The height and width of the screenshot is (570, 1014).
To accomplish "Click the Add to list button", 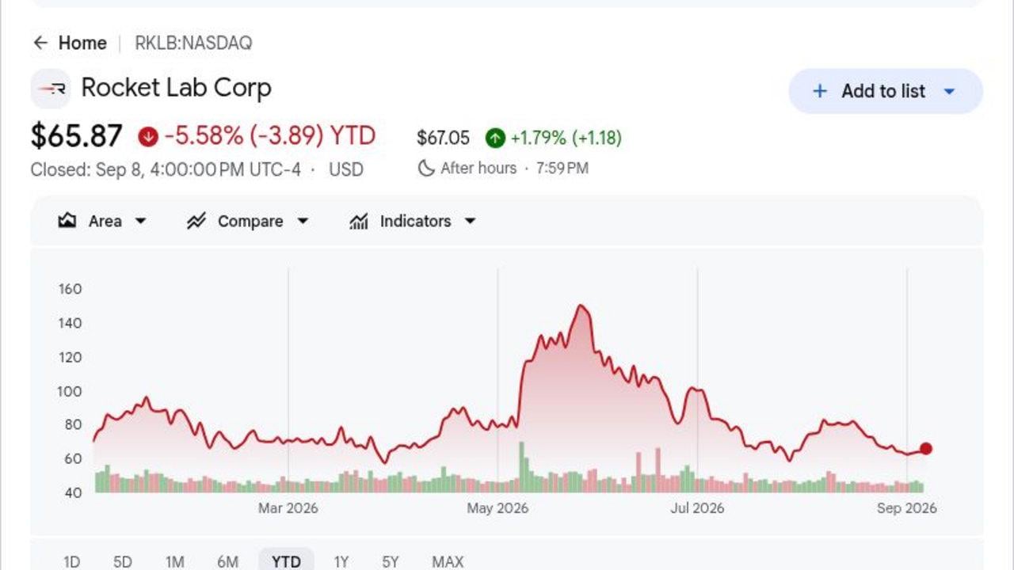I will pyautogui.click(x=886, y=91).
